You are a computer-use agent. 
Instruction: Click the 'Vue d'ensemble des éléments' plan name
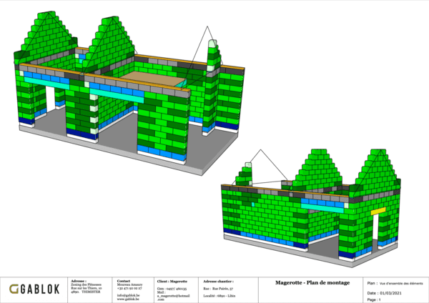pos(401,284)
